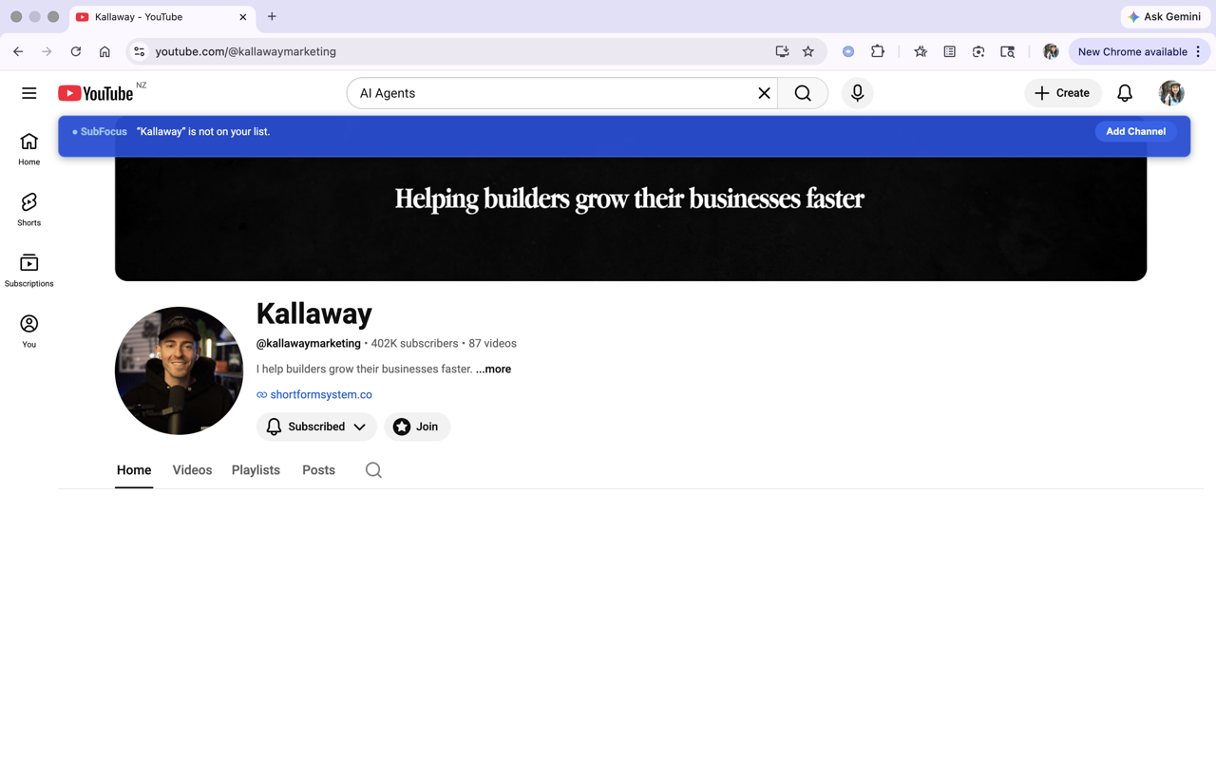Switch to the Playlists tab
Image resolution: width=1216 pixels, height=760 pixels.
pyautogui.click(x=256, y=470)
